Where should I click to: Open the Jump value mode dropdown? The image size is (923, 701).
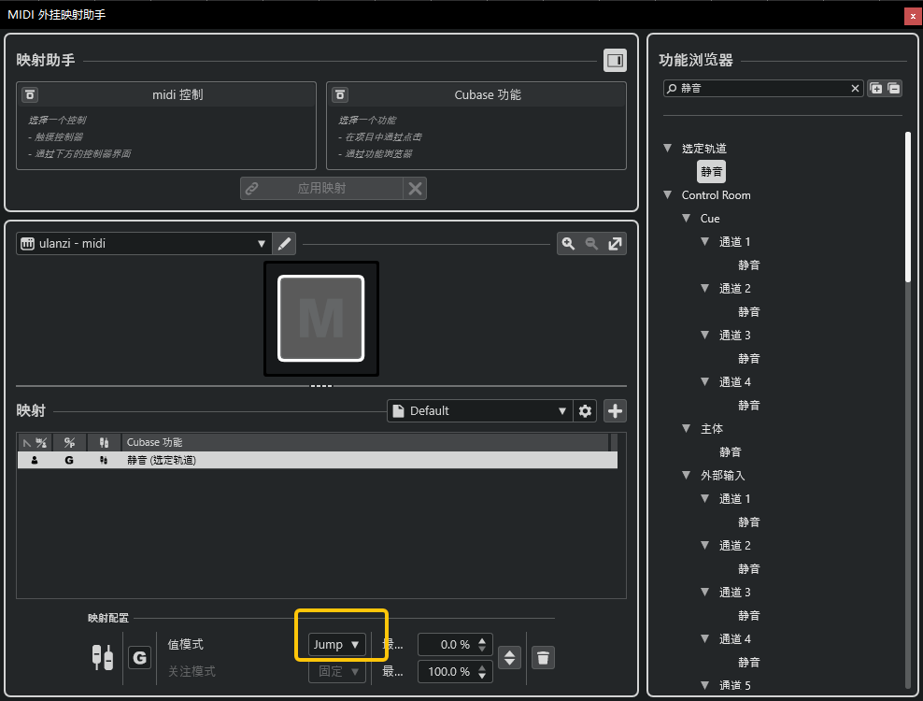pyautogui.click(x=336, y=644)
